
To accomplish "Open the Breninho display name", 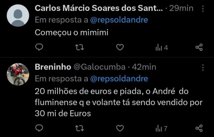I will click(53, 67).
